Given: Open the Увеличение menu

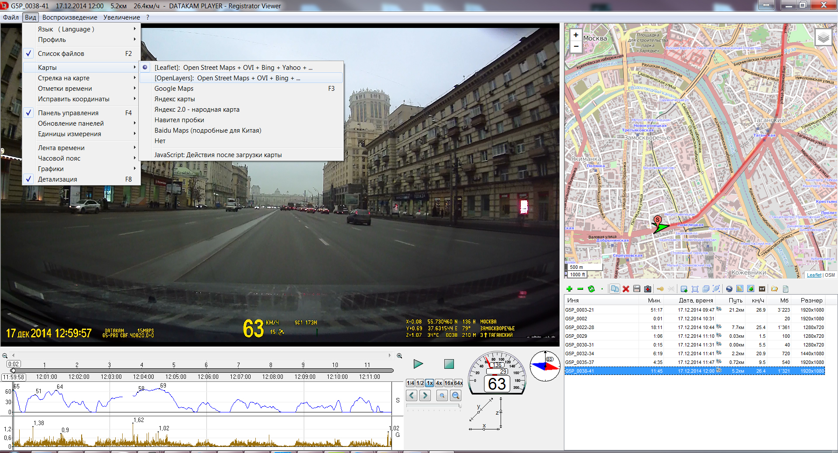Looking at the screenshot, I should (122, 17).
